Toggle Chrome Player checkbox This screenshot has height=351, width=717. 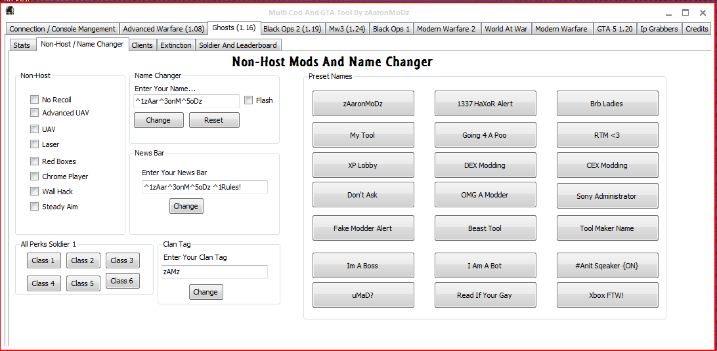pyautogui.click(x=34, y=176)
